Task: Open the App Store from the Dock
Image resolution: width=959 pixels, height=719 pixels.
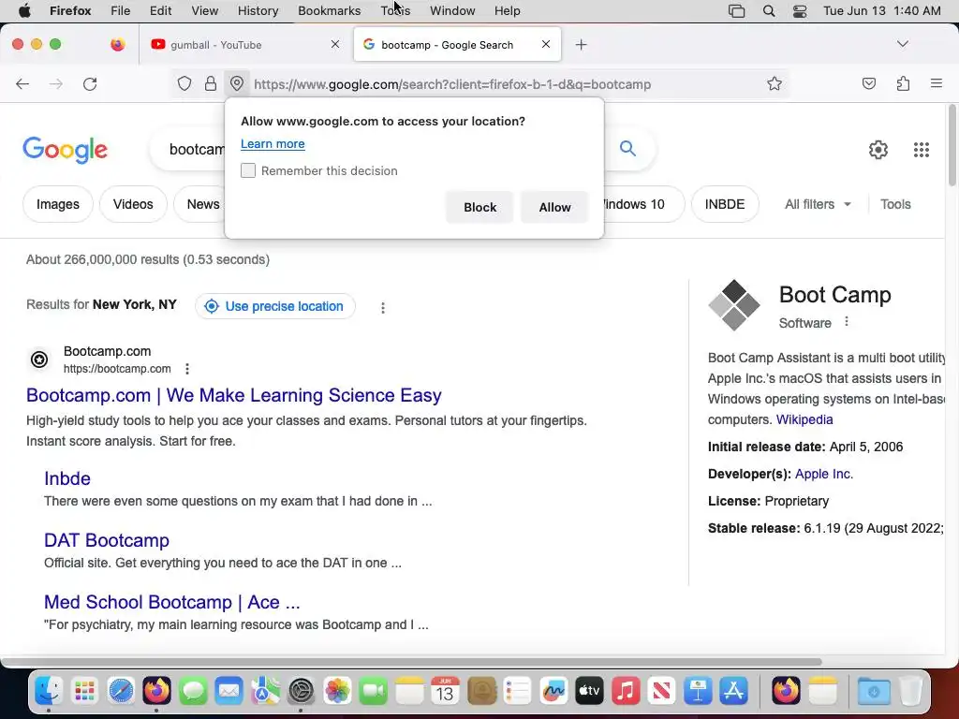Action: point(734,691)
